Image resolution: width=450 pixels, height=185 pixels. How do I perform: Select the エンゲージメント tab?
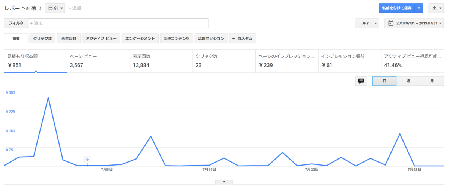[x=140, y=39]
